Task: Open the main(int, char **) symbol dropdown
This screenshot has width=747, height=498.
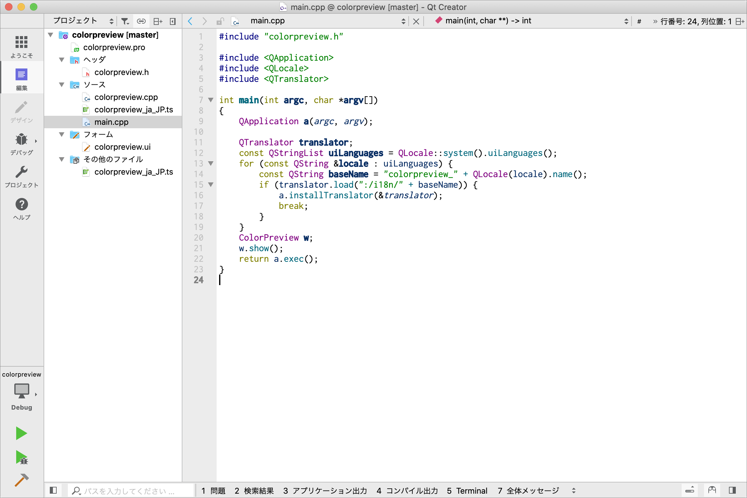Action: 532,21
